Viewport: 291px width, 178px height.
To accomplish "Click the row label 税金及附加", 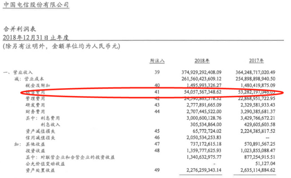I will click(38, 86).
